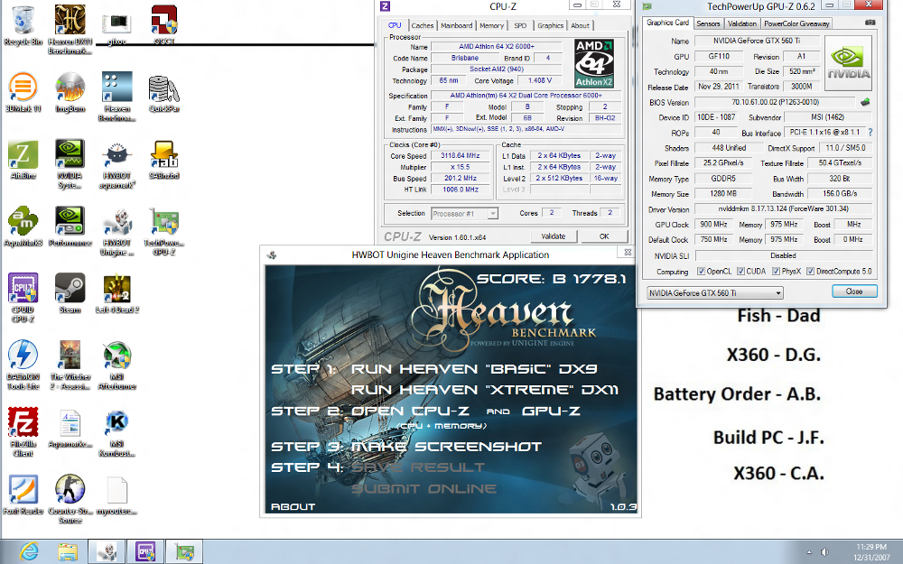The width and height of the screenshot is (903, 564).
Task: Open File Explorer from taskbar
Action: 67,552
